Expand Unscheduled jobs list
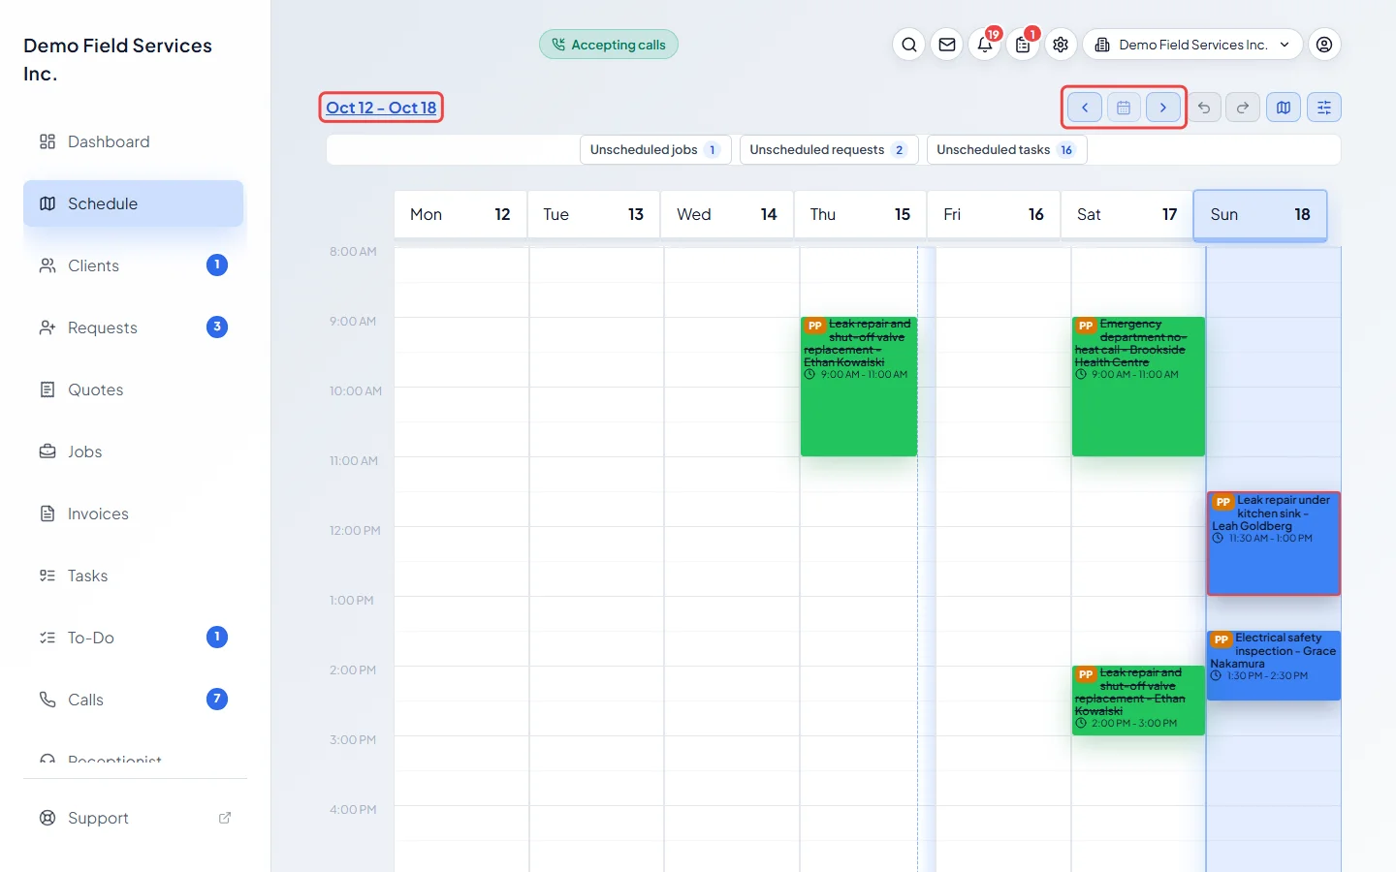This screenshot has width=1396, height=872. 655,150
